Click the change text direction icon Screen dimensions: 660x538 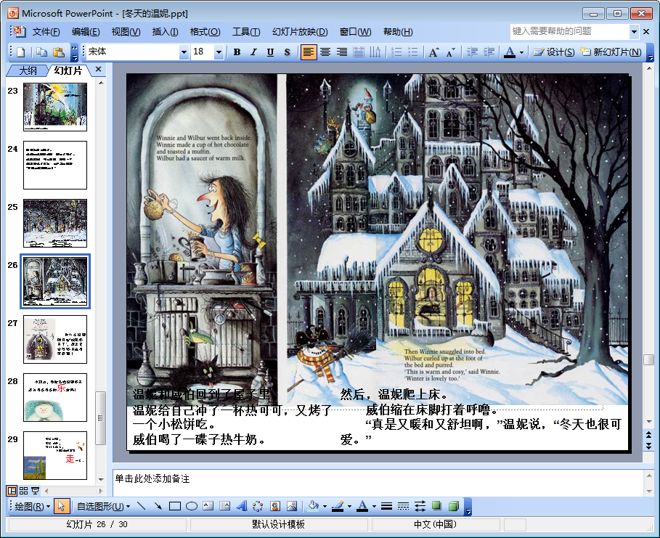[x=375, y=52]
